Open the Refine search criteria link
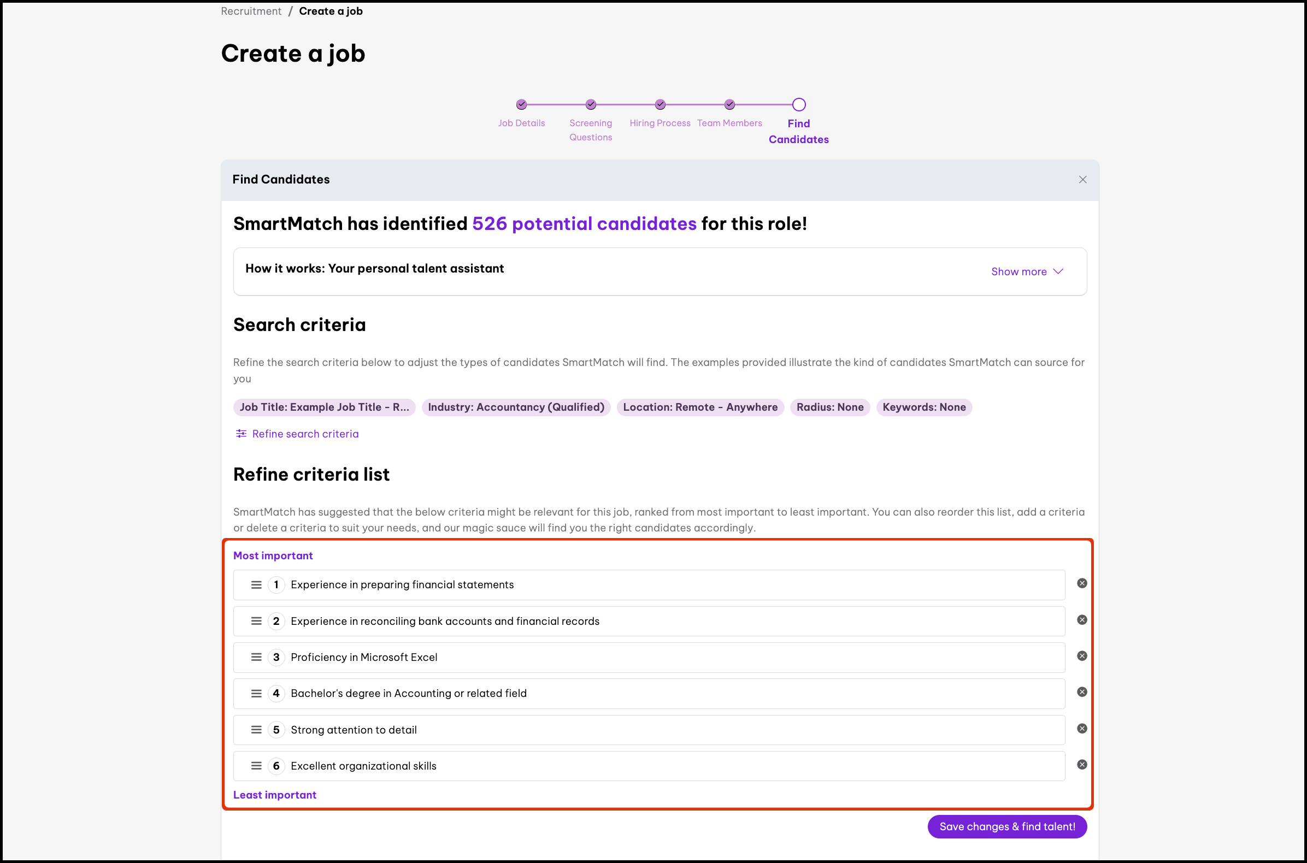1307x863 pixels. (x=305, y=434)
